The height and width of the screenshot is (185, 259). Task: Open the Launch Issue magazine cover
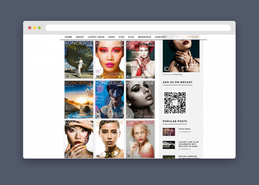point(79,60)
